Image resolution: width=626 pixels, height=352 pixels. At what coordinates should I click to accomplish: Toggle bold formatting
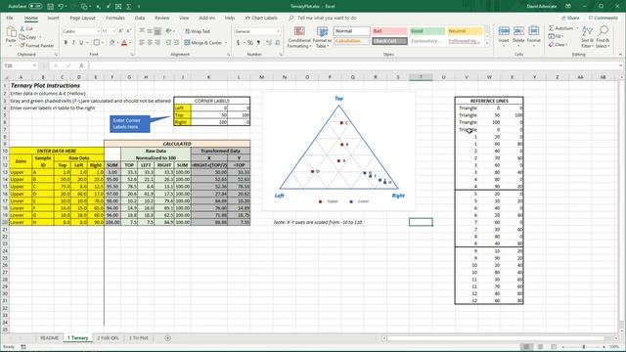66,43
